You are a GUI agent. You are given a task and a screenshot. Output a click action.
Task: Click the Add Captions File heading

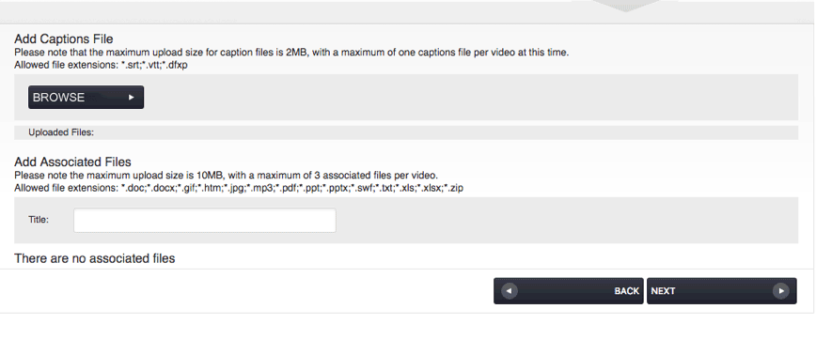point(64,39)
